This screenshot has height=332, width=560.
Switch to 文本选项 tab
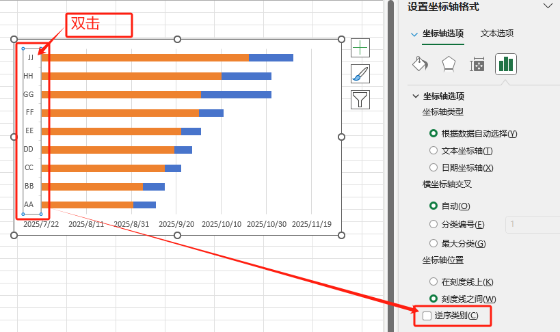click(497, 33)
